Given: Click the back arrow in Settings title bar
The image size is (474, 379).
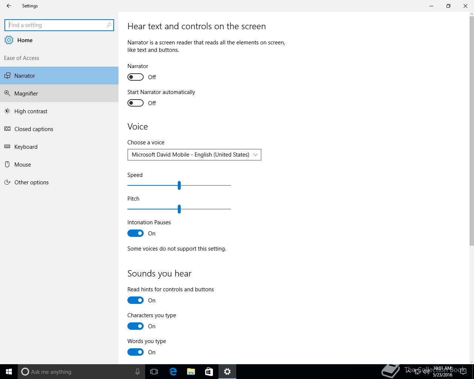Looking at the screenshot, I should (x=9, y=6).
